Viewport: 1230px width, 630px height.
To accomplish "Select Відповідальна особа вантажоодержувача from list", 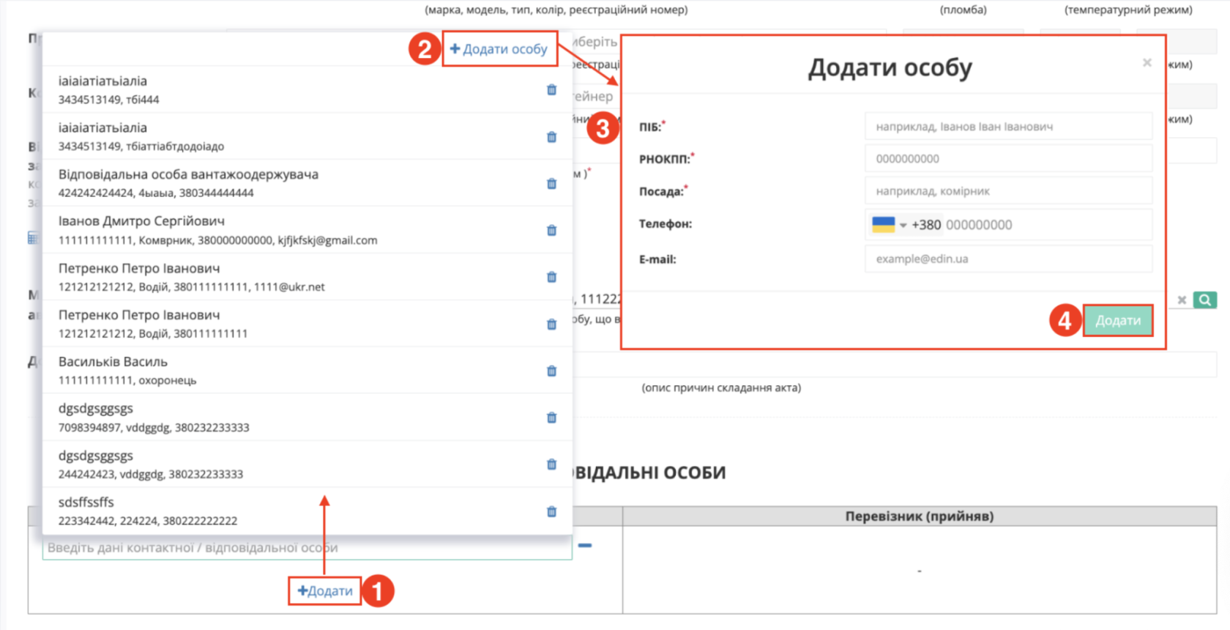I will tap(307, 183).
